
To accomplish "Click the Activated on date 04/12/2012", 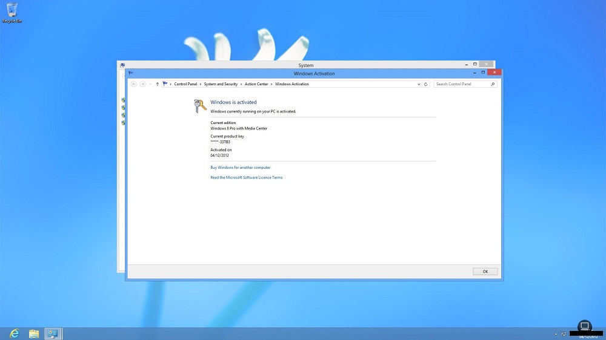I will click(219, 155).
